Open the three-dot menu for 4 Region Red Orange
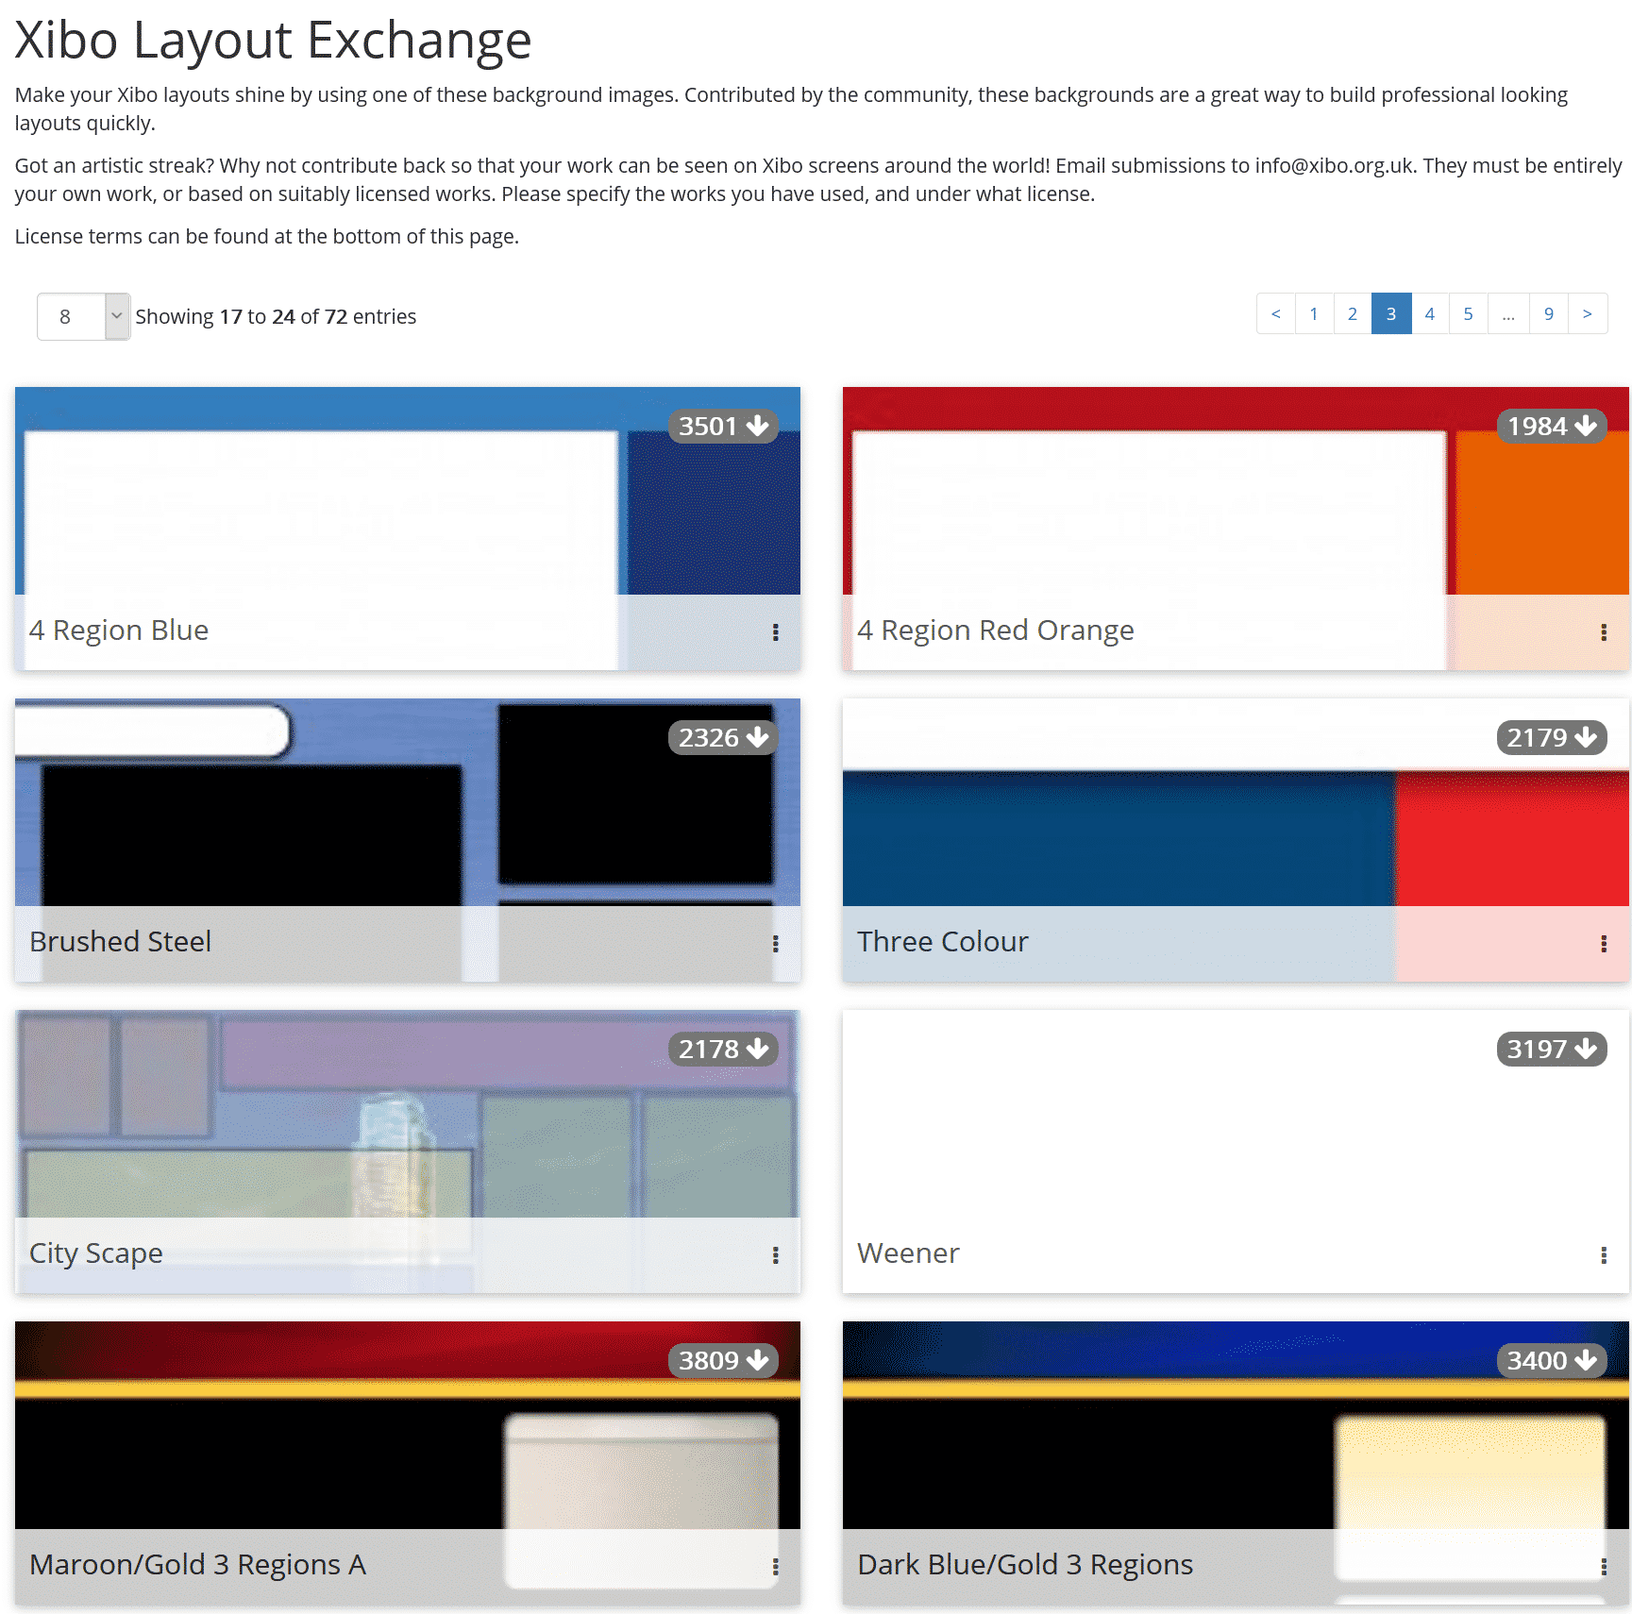1632x1614 pixels. coord(1604,632)
